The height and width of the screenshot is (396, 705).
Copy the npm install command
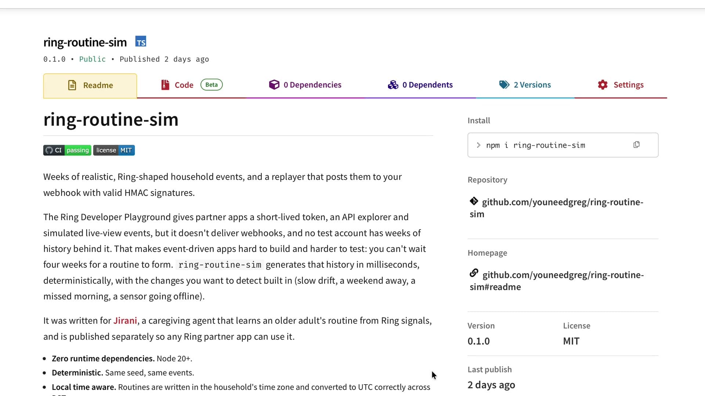(636, 145)
